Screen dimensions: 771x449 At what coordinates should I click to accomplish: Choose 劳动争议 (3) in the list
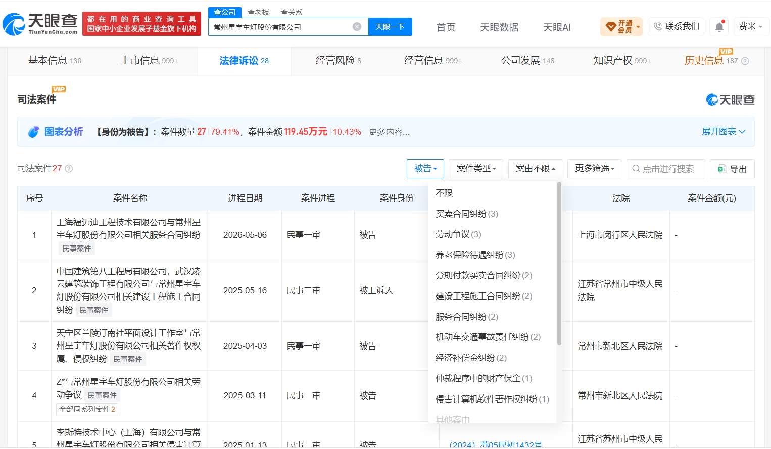coord(458,234)
